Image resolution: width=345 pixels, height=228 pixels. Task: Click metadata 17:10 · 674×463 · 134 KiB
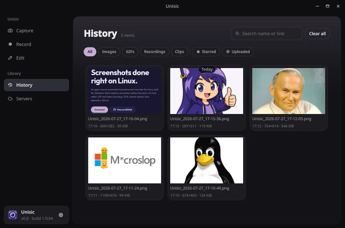[x=191, y=195]
